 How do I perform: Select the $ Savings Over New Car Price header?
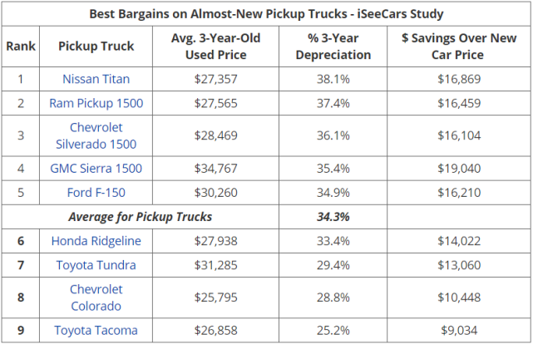click(x=459, y=47)
